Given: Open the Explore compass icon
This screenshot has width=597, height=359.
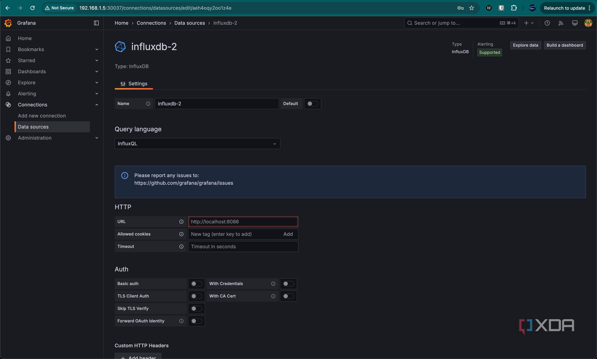Looking at the screenshot, I should [x=8, y=83].
